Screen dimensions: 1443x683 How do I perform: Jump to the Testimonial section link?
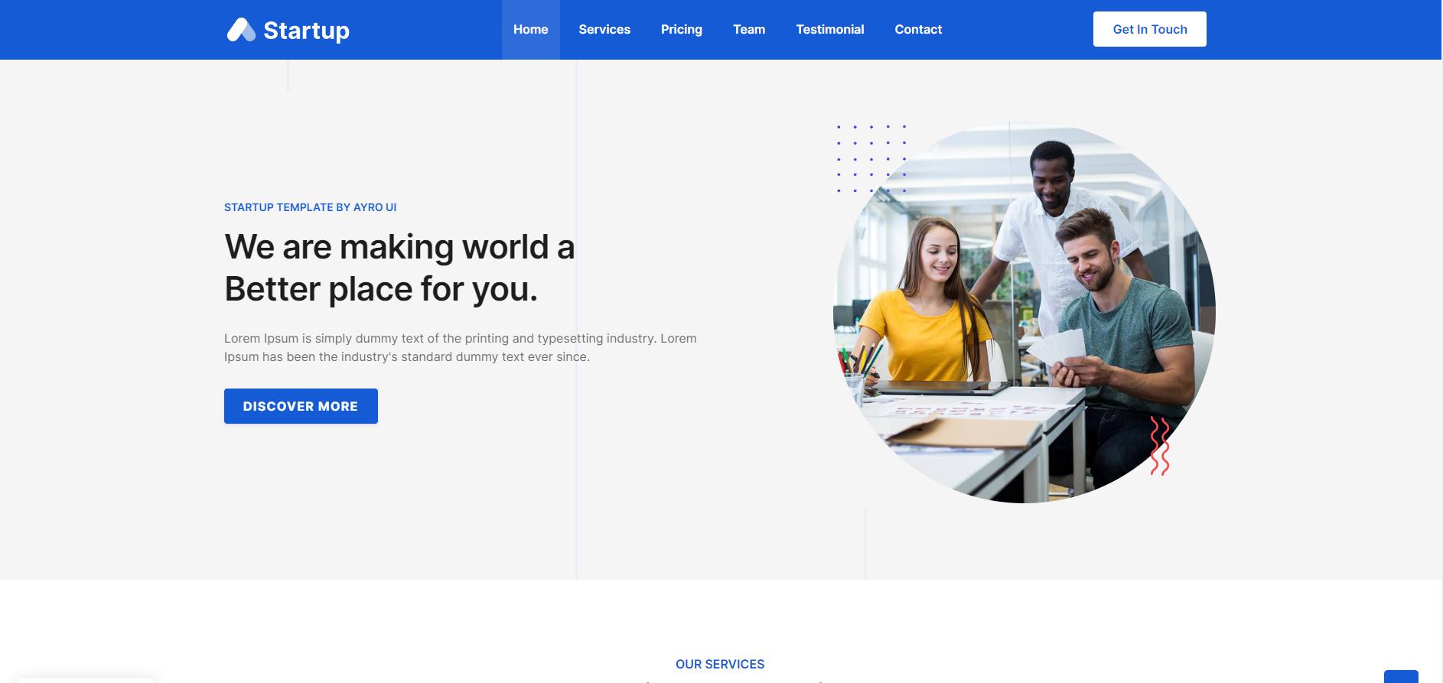pyautogui.click(x=830, y=30)
